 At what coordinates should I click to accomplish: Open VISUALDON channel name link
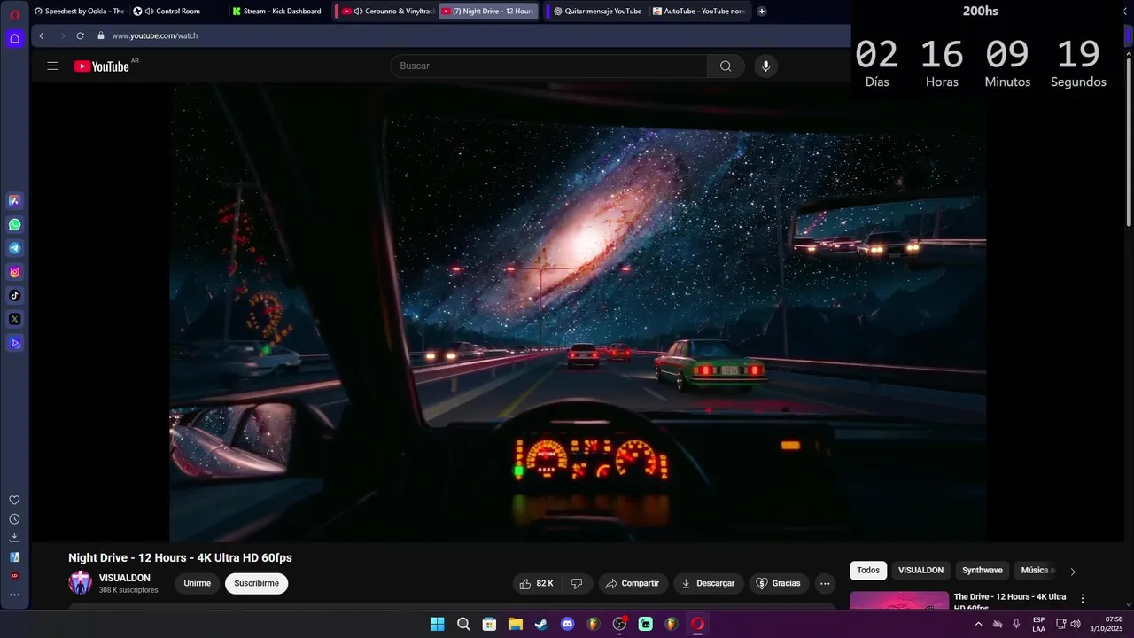(125, 578)
